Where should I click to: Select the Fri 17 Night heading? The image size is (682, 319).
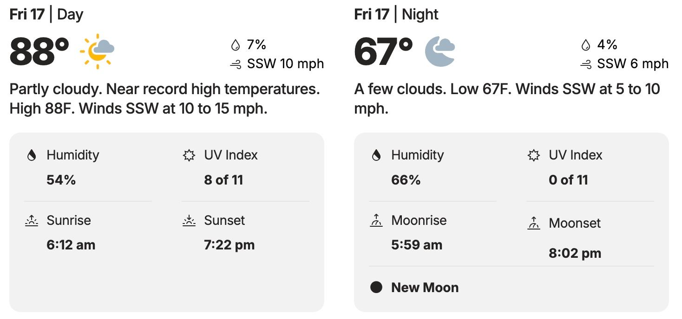coord(396,14)
